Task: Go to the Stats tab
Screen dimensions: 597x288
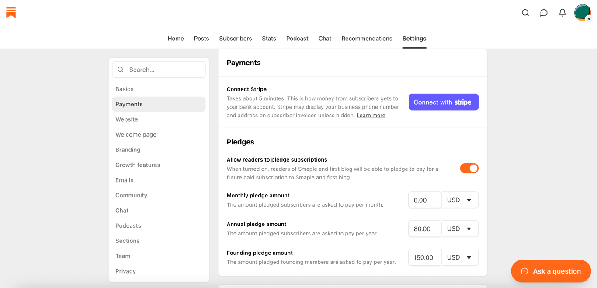Action: [x=269, y=39]
